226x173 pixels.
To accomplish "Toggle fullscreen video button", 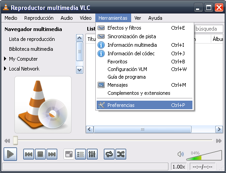I will coord(69,154).
